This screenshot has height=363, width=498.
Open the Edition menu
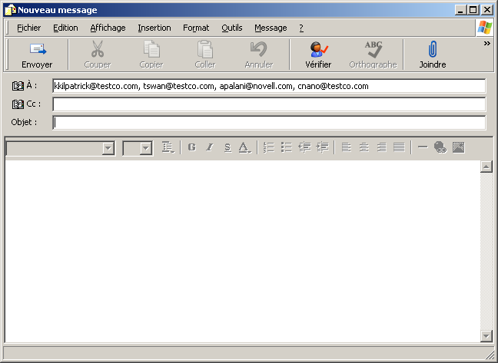(x=65, y=28)
